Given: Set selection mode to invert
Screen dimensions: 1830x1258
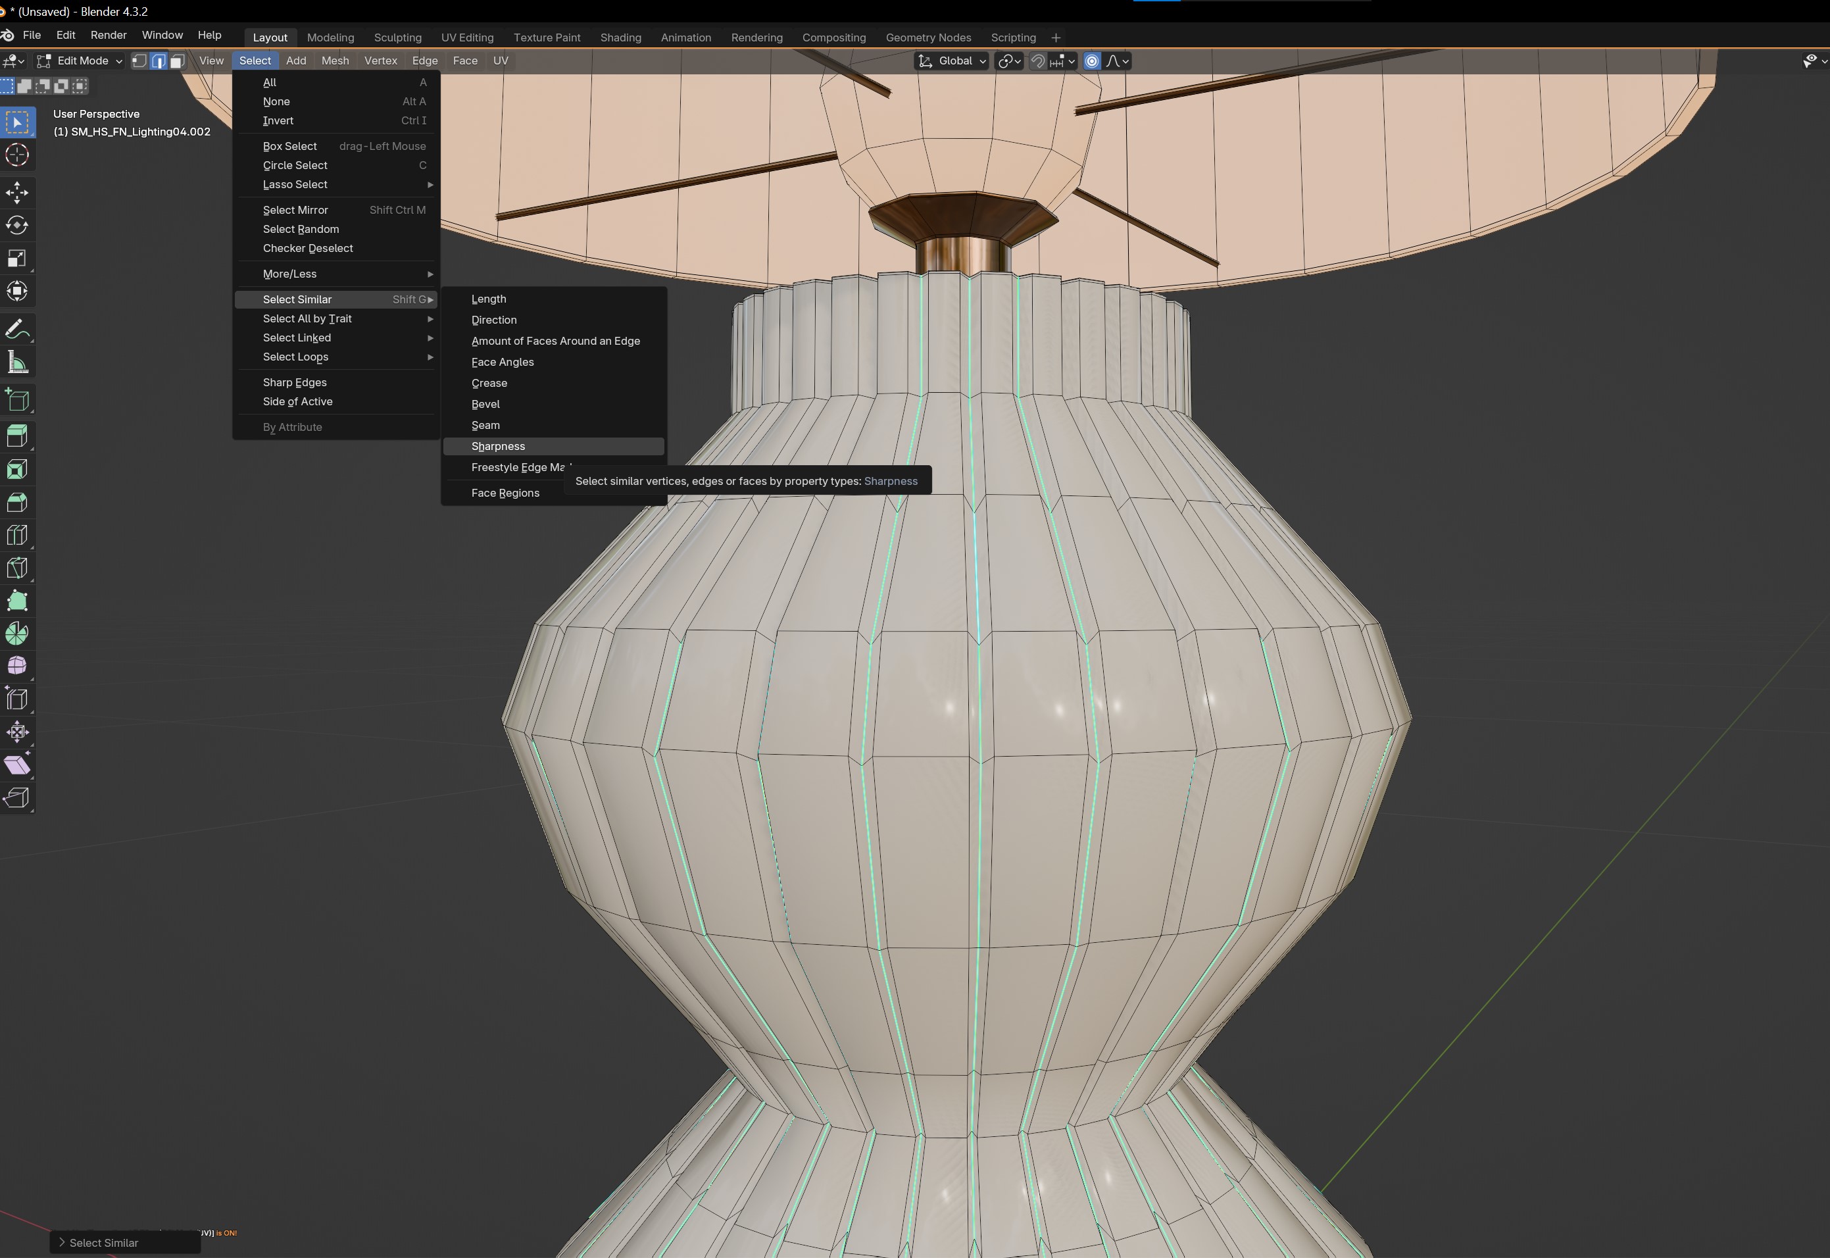Looking at the screenshot, I should 61,85.
